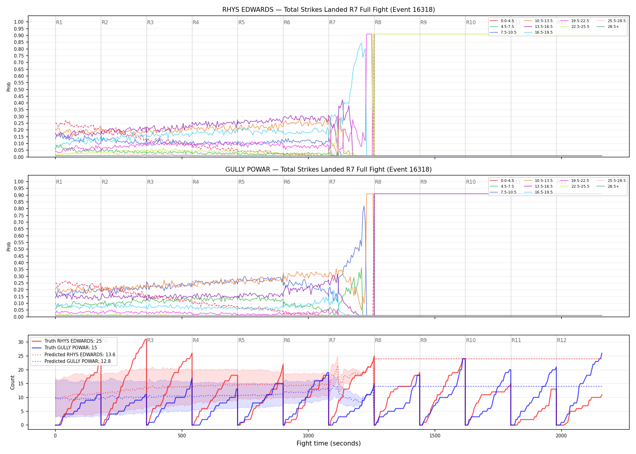Click the R7 round marker in top chart
This screenshot has height=454, width=636.
[x=332, y=22]
